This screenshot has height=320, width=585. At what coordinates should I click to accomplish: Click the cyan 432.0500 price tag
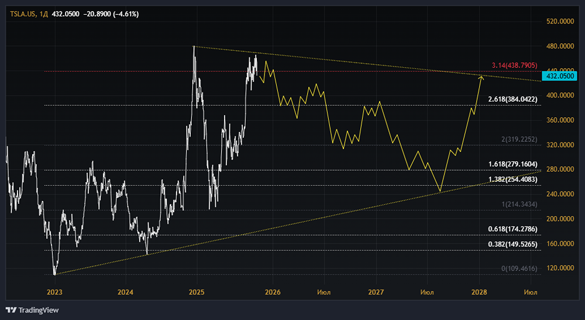click(560, 76)
